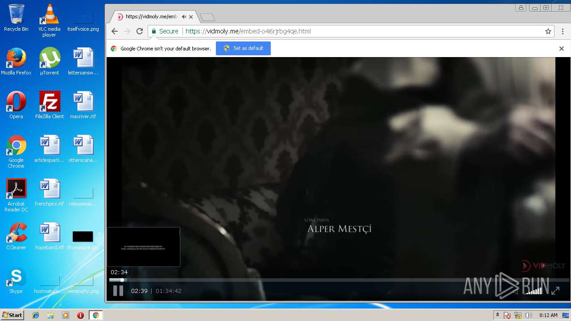Viewport: 571px width, 321px height.
Task: Select the otherscana document
Action: coord(83,149)
